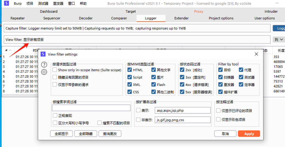285x147 pixels.
Task: Enable 仅显示带参数的请求 checkbox
Action: pyautogui.click(x=55, y=85)
